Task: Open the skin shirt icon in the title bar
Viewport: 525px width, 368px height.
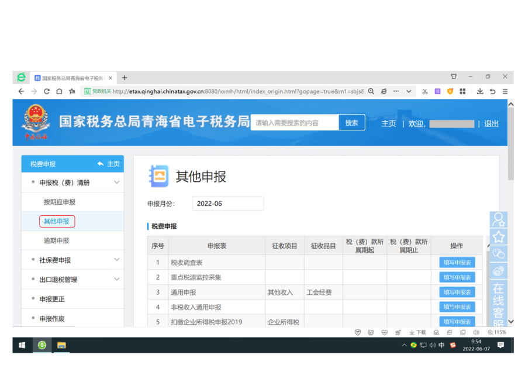Action: tap(454, 77)
